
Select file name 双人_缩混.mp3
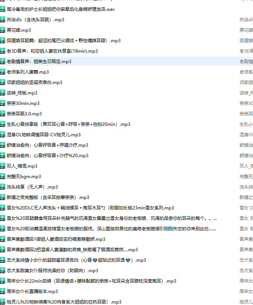22,166
